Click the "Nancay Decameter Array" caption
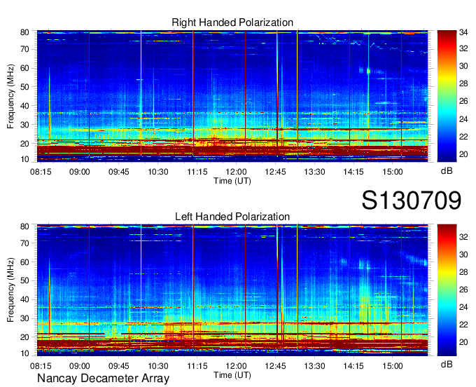 coord(103,378)
